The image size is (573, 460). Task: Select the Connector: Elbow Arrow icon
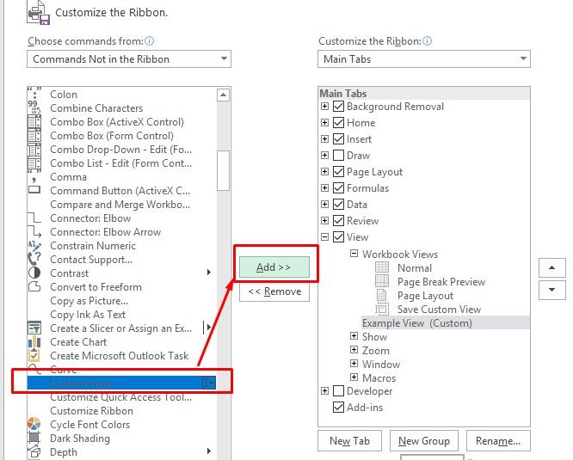34,231
